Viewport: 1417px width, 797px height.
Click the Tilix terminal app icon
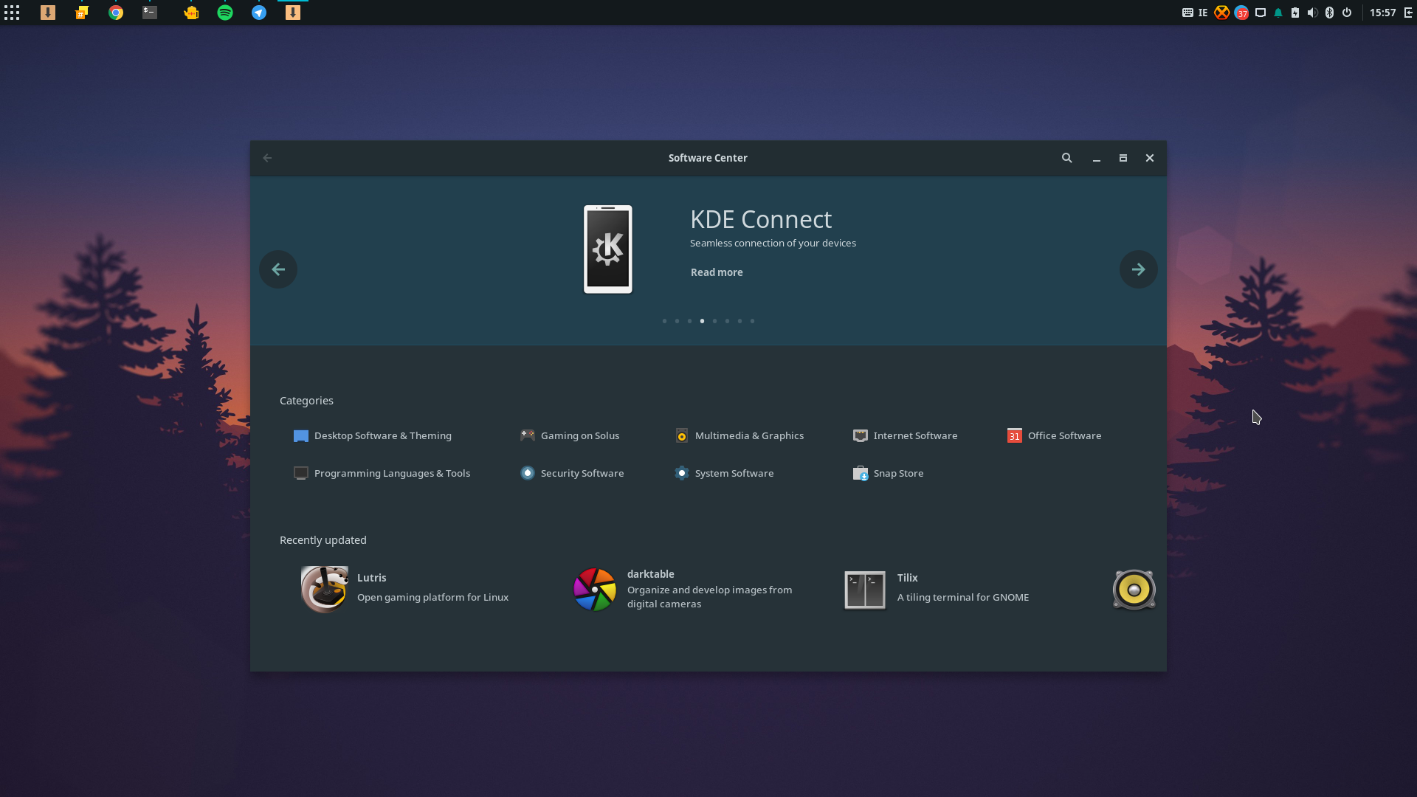coord(864,590)
